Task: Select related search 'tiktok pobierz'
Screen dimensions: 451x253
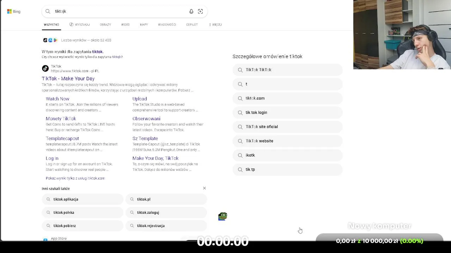Action: pyautogui.click(x=82, y=226)
